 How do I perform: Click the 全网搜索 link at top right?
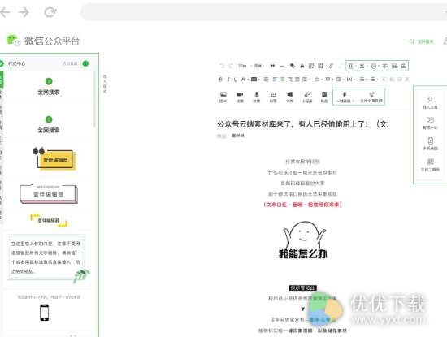[x=422, y=41]
